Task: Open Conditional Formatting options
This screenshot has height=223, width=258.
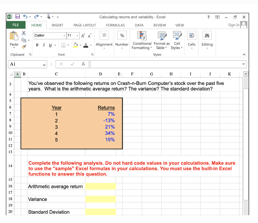Action: coord(142,40)
